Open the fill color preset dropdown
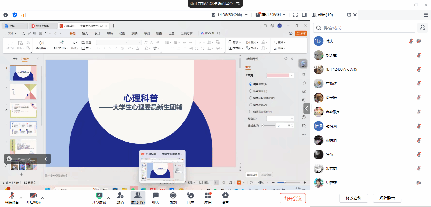The image size is (431, 207). pos(292,75)
